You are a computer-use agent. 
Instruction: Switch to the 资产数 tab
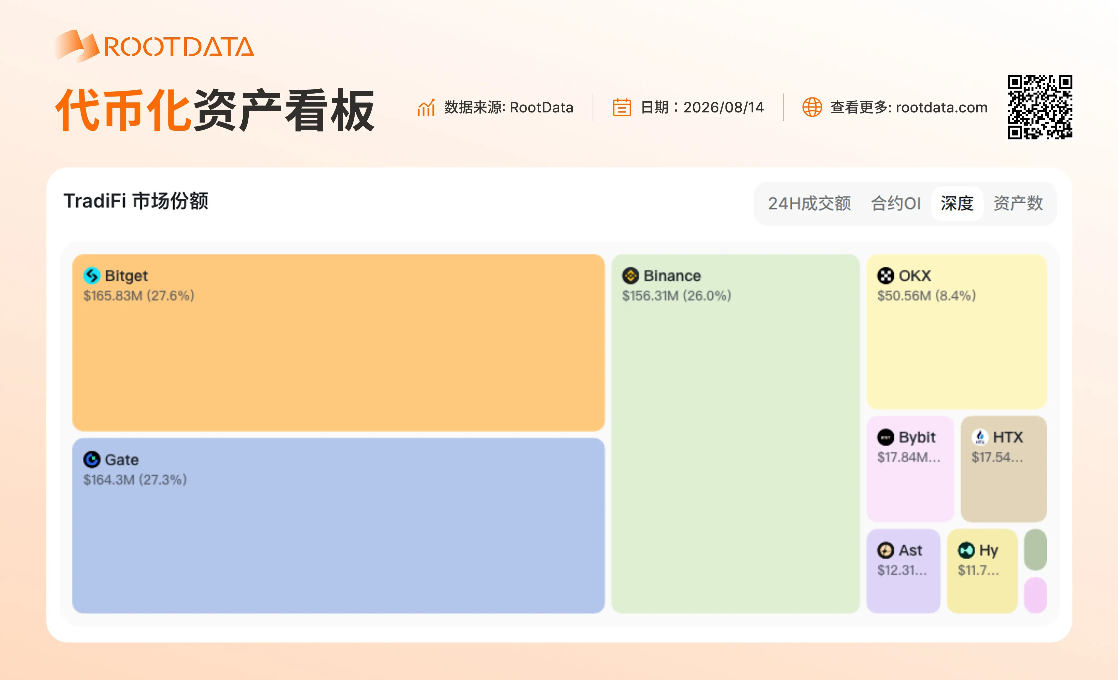point(1018,203)
